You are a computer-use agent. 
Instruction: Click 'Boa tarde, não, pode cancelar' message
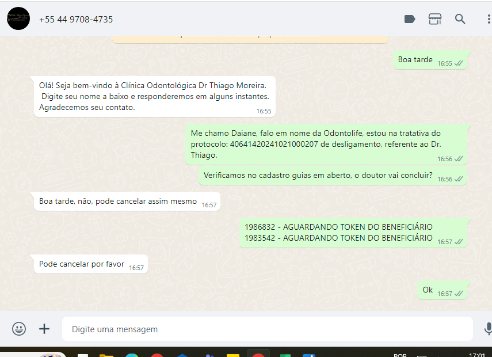[127, 202]
